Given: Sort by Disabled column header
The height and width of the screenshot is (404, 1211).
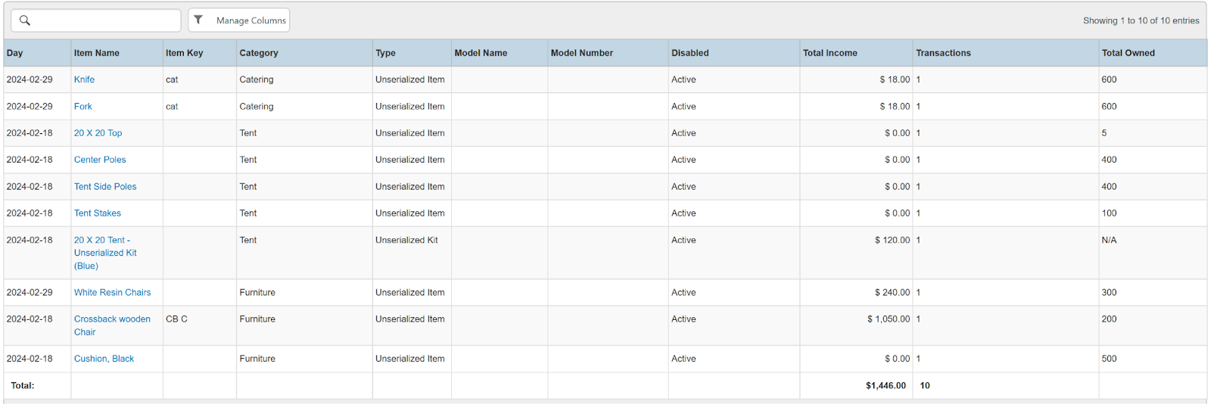Looking at the screenshot, I should tap(690, 53).
